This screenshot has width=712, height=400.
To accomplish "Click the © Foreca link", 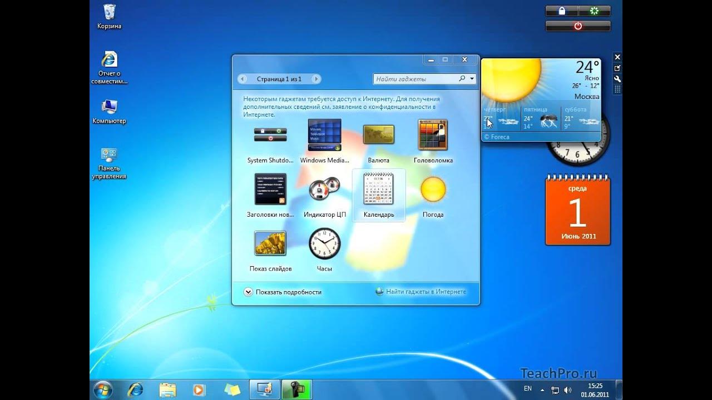I will tap(496, 137).
